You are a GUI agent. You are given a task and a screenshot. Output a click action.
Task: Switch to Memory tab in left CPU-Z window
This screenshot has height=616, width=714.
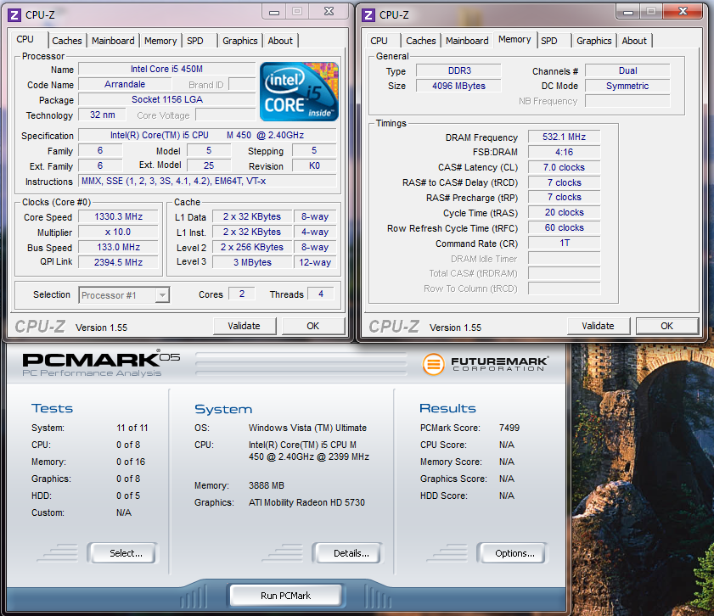tap(160, 41)
